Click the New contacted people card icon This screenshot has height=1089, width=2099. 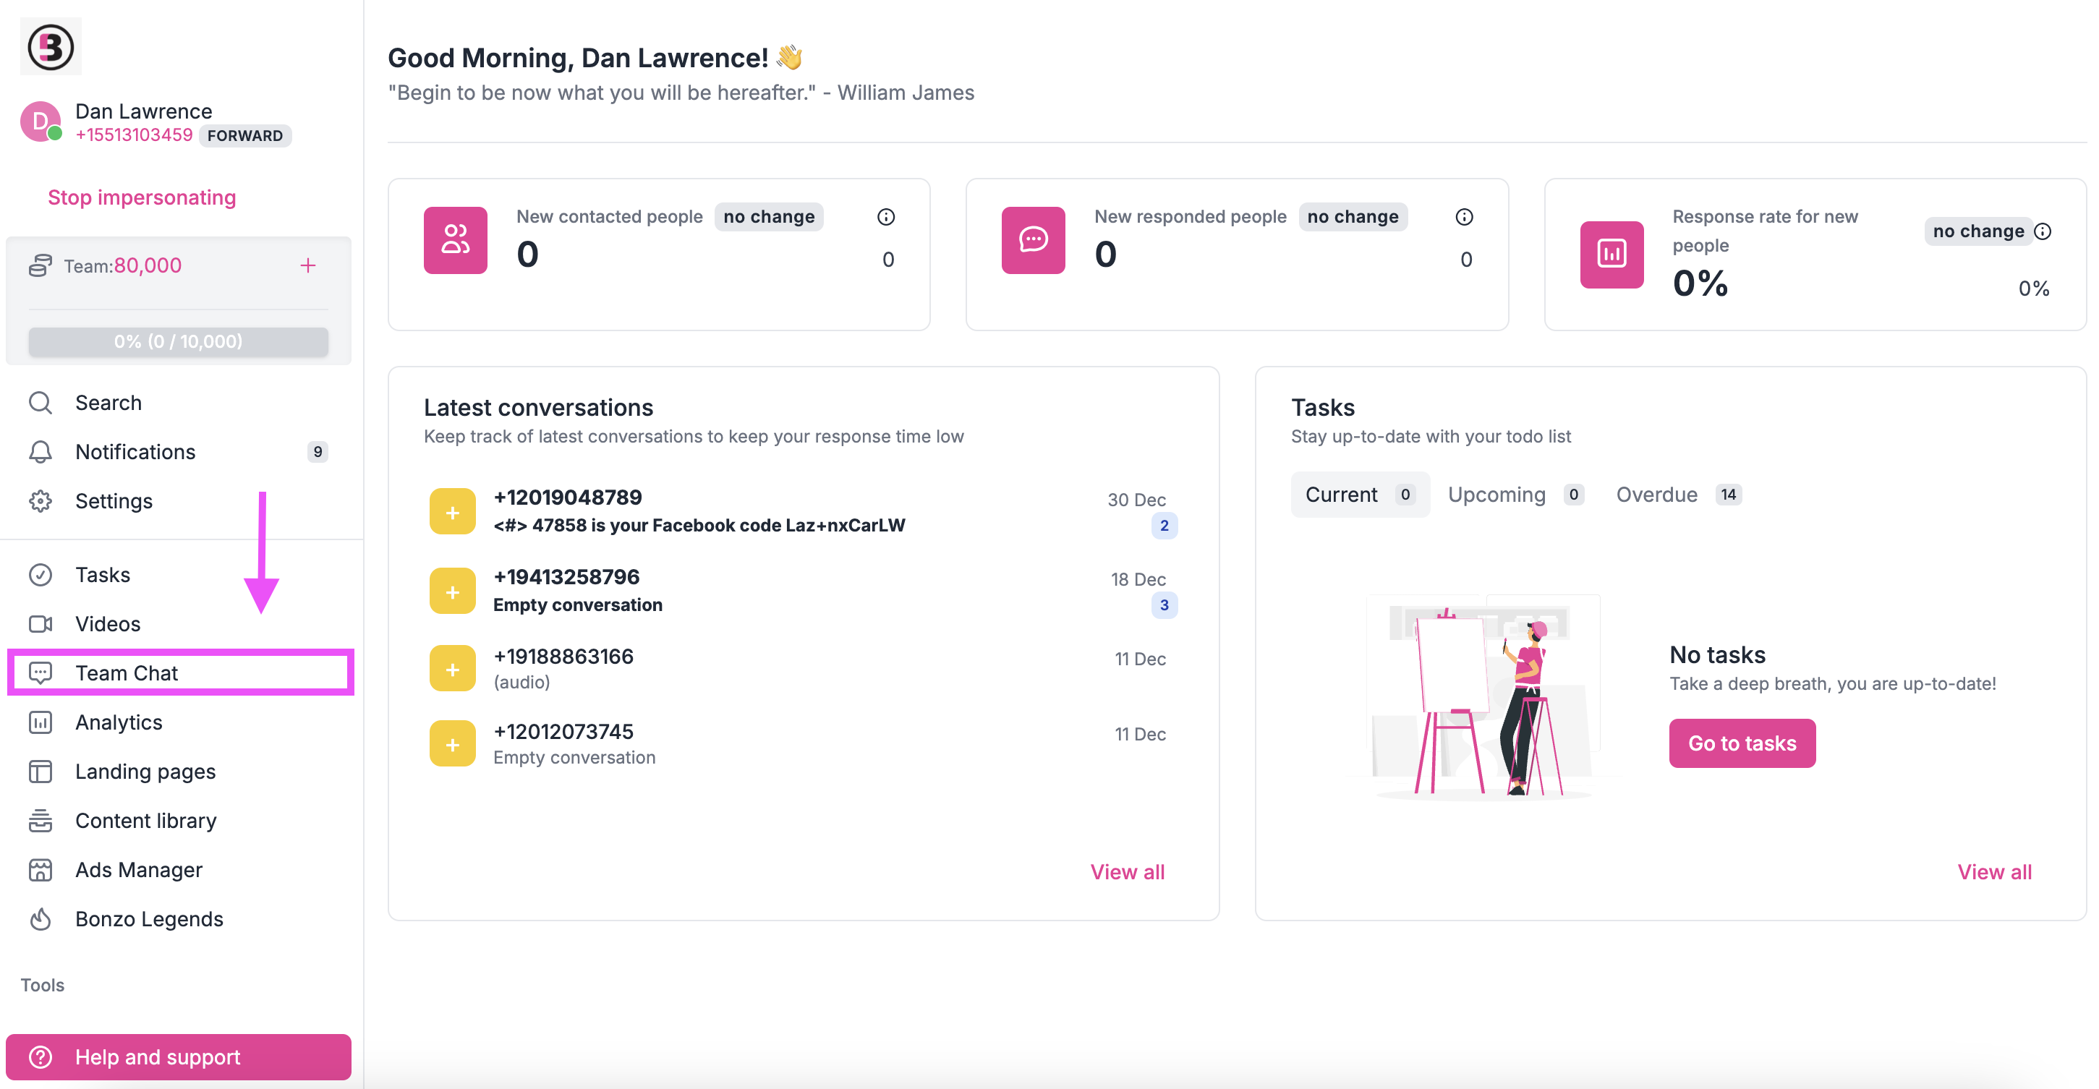point(456,240)
